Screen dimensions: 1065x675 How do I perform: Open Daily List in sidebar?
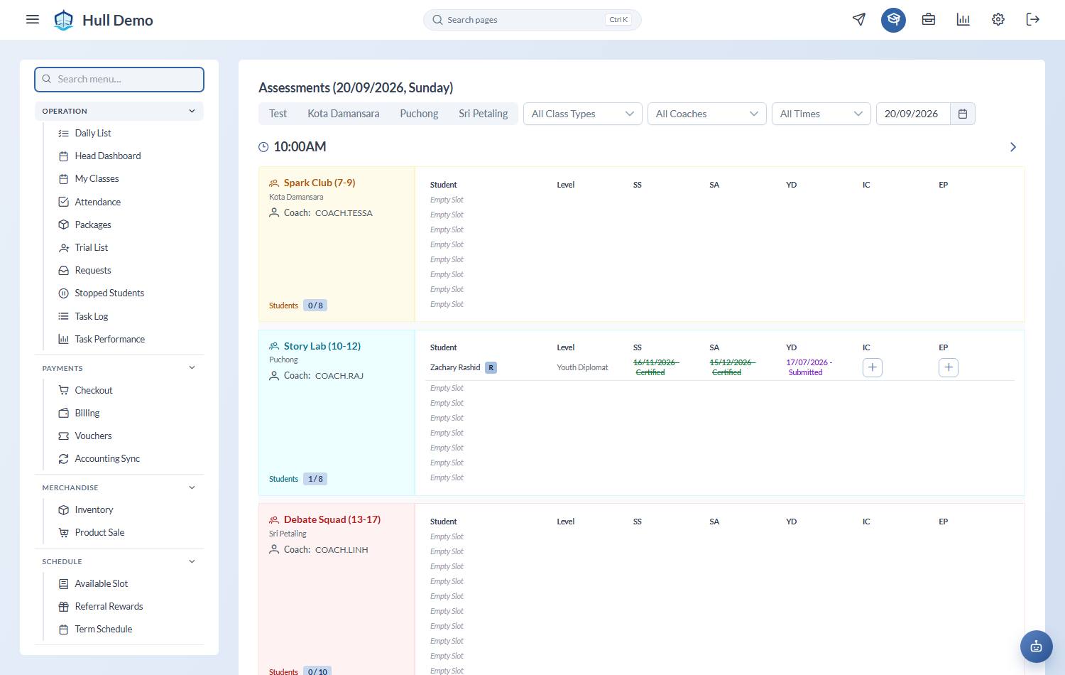pyautogui.click(x=93, y=133)
